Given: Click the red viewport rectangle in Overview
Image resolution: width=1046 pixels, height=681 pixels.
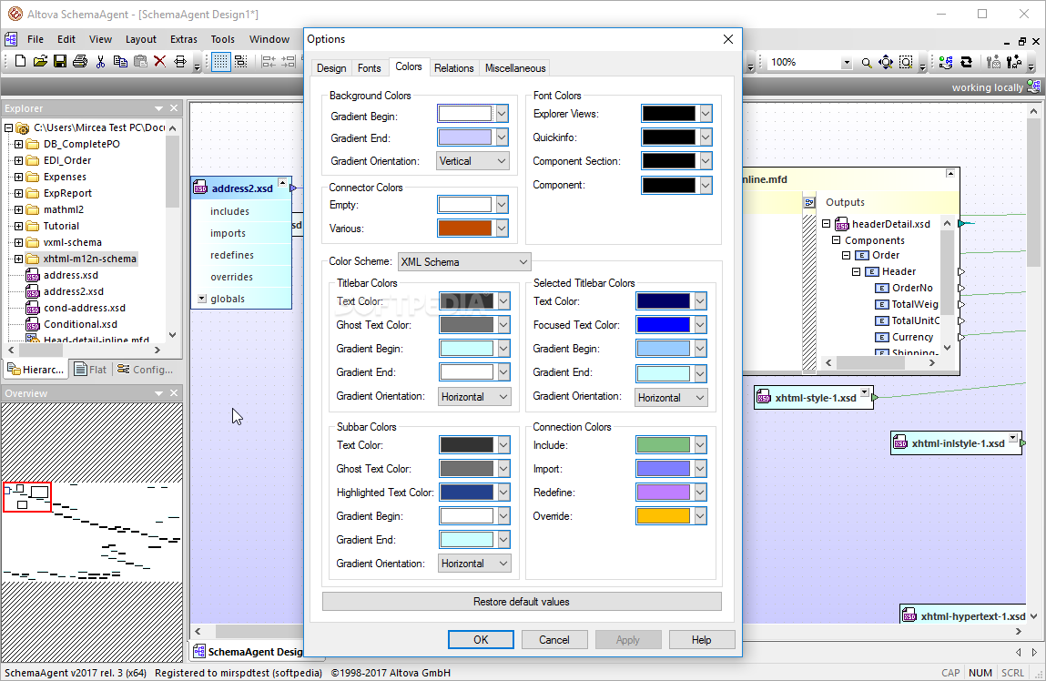Looking at the screenshot, I should point(27,497).
